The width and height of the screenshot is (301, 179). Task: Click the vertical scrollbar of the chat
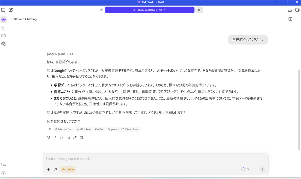click(x=298, y=110)
